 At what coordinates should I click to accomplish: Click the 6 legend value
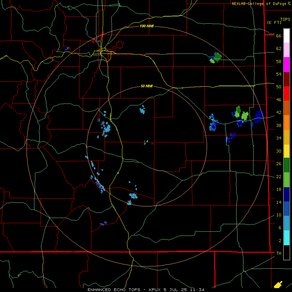coord(280,228)
